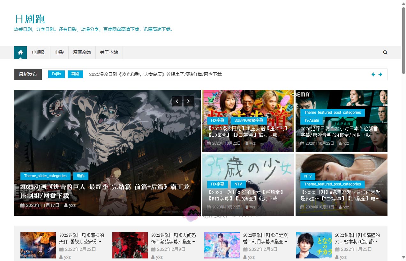Open the 邪神的天秤 post thumbnail
Screen dimensions: 406x261
point(38,245)
